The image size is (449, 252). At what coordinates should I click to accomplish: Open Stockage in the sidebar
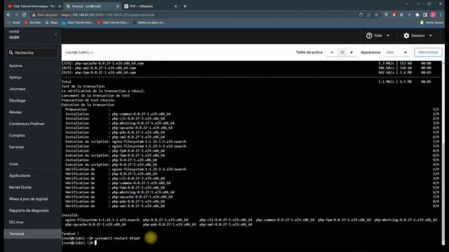(17, 101)
